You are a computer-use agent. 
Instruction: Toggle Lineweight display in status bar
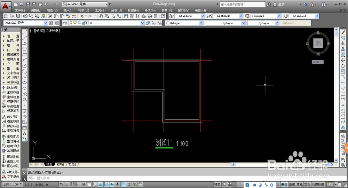click(x=117, y=184)
